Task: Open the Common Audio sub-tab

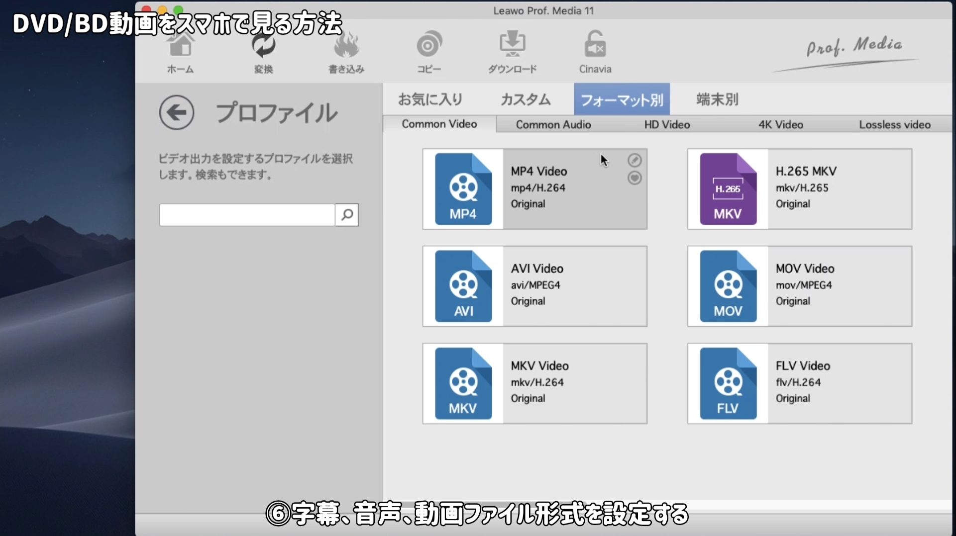Action: pyautogui.click(x=553, y=125)
